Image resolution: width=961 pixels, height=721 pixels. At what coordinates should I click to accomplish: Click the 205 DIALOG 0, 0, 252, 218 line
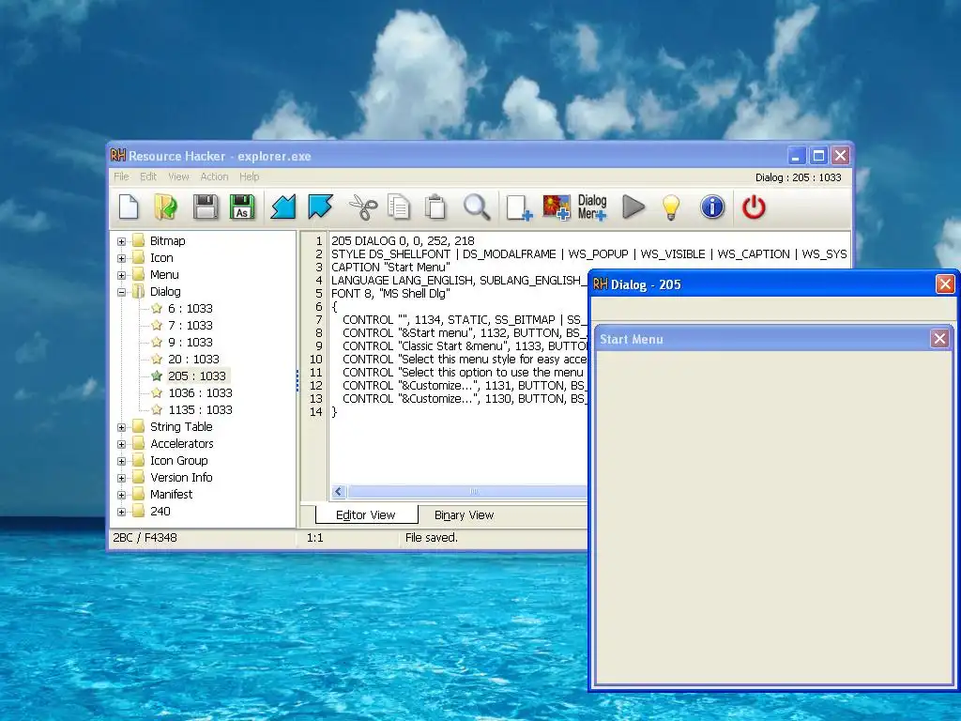403,241
